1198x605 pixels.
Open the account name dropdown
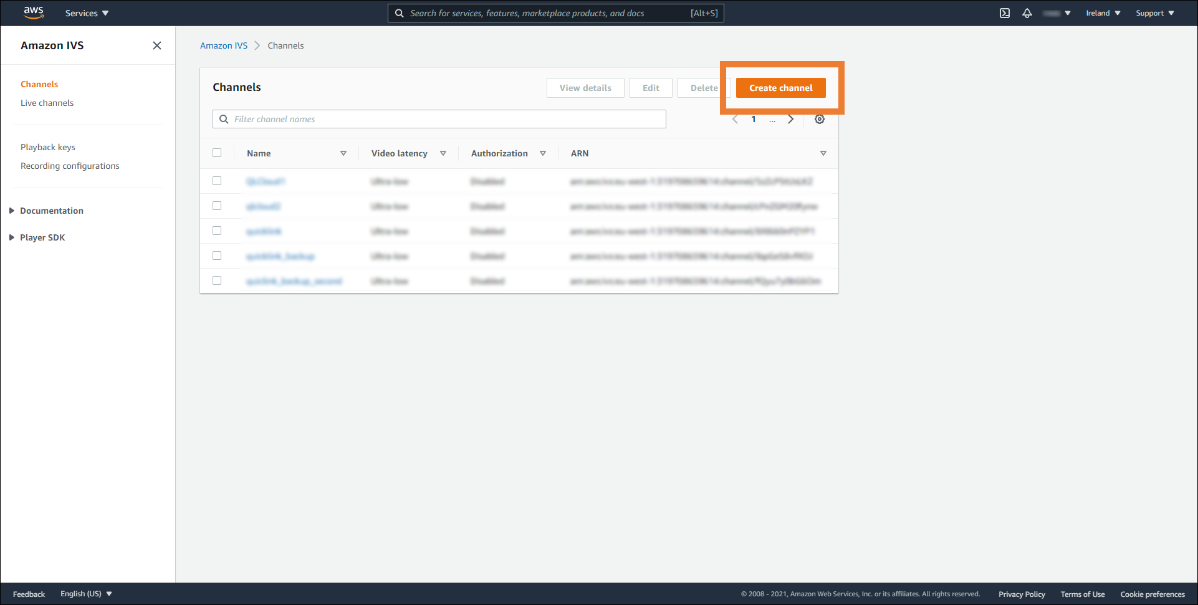[x=1057, y=13]
